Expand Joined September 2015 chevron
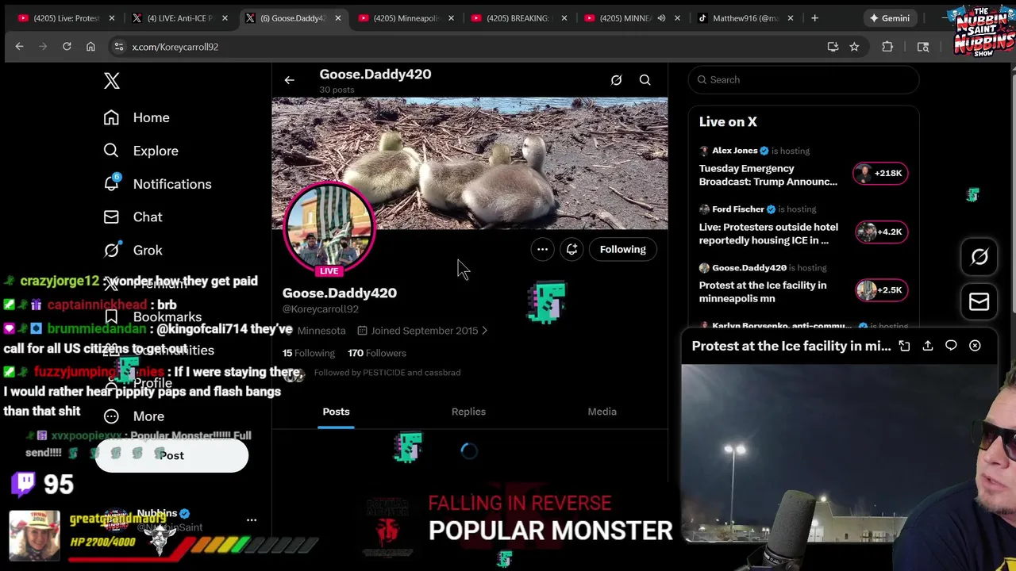The height and width of the screenshot is (571, 1016). (x=484, y=331)
